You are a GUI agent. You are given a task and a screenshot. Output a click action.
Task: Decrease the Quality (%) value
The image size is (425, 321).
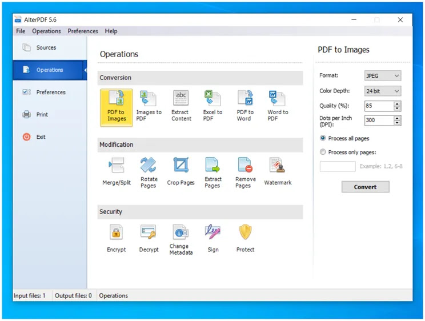tap(397, 109)
